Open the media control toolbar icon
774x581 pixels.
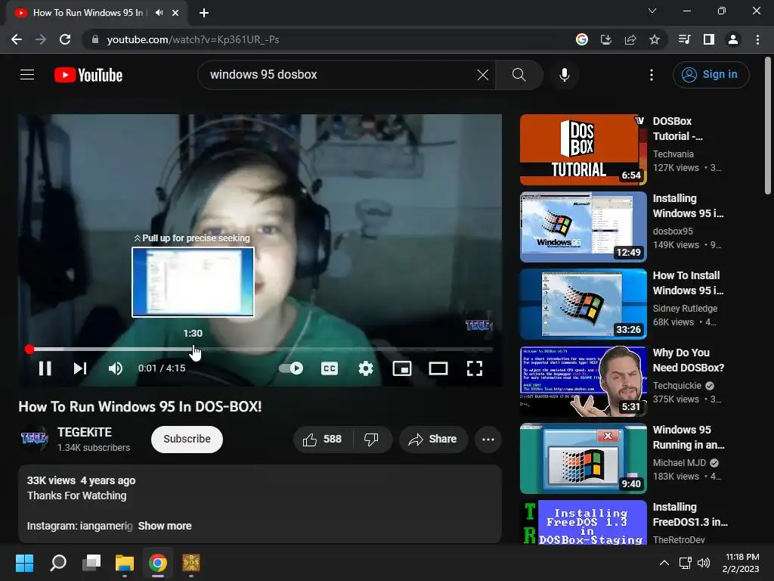[684, 39]
